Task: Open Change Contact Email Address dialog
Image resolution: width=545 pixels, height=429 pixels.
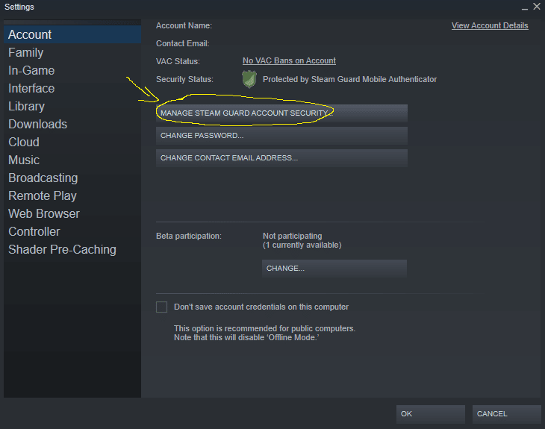Action: (281, 158)
